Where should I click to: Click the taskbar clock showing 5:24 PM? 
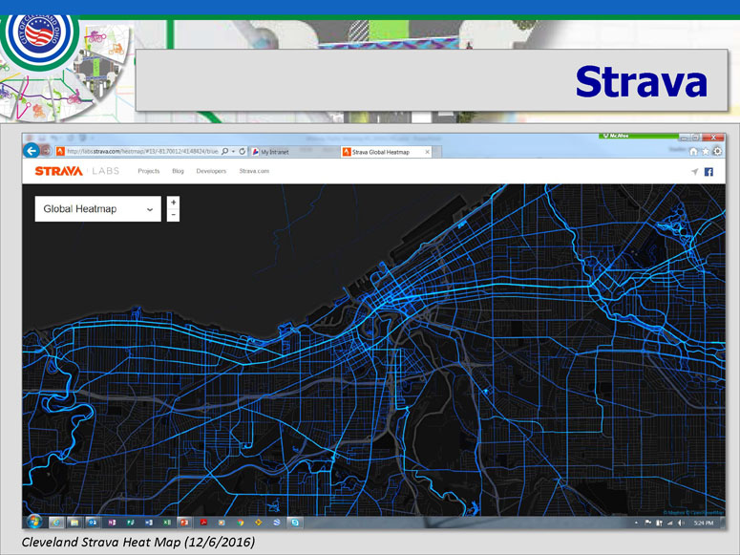pos(703,523)
